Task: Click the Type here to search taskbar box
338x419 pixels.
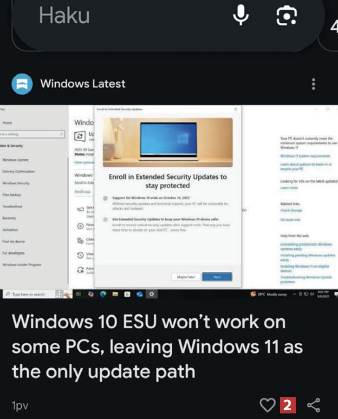Action: tap(29, 294)
